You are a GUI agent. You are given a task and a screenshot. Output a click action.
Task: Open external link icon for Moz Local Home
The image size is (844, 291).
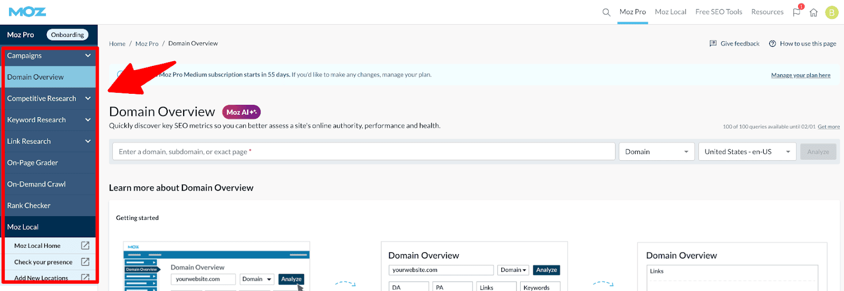(x=85, y=246)
